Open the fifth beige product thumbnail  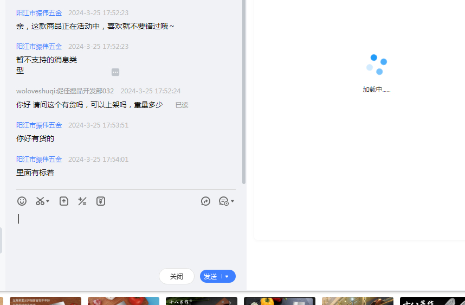(358, 301)
